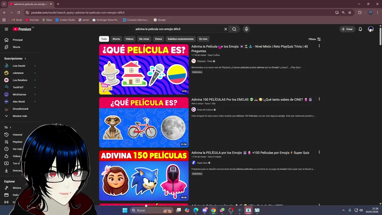Reload the page with the refresh icon
This screenshot has height=215, width=382.
19,13
